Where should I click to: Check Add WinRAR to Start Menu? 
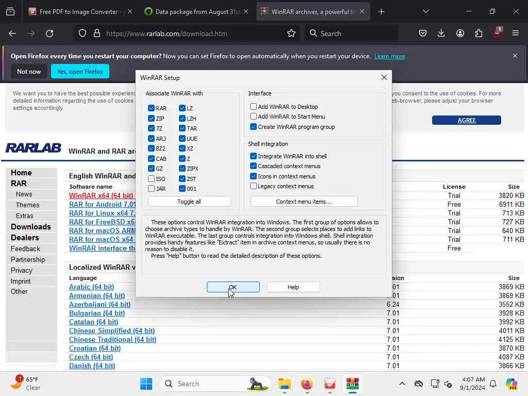pyautogui.click(x=253, y=117)
